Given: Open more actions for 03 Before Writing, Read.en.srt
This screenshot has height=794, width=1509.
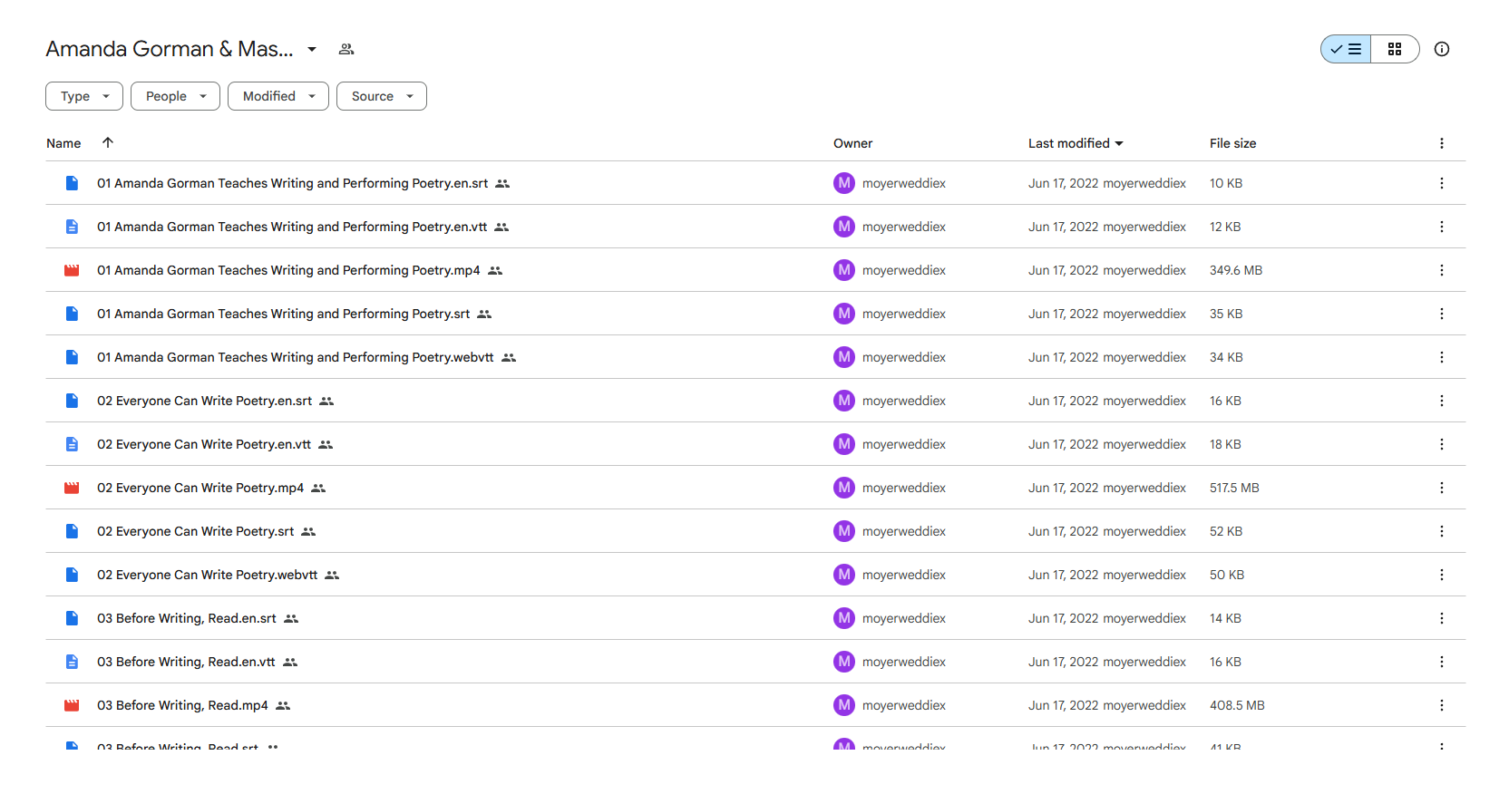Looking at the screenshot, I should click(x=1442, y=618).
